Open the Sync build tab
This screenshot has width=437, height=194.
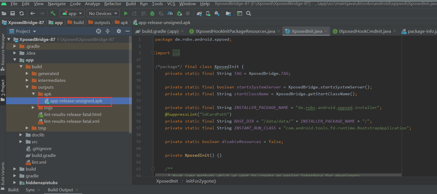(x=30, y=190)
